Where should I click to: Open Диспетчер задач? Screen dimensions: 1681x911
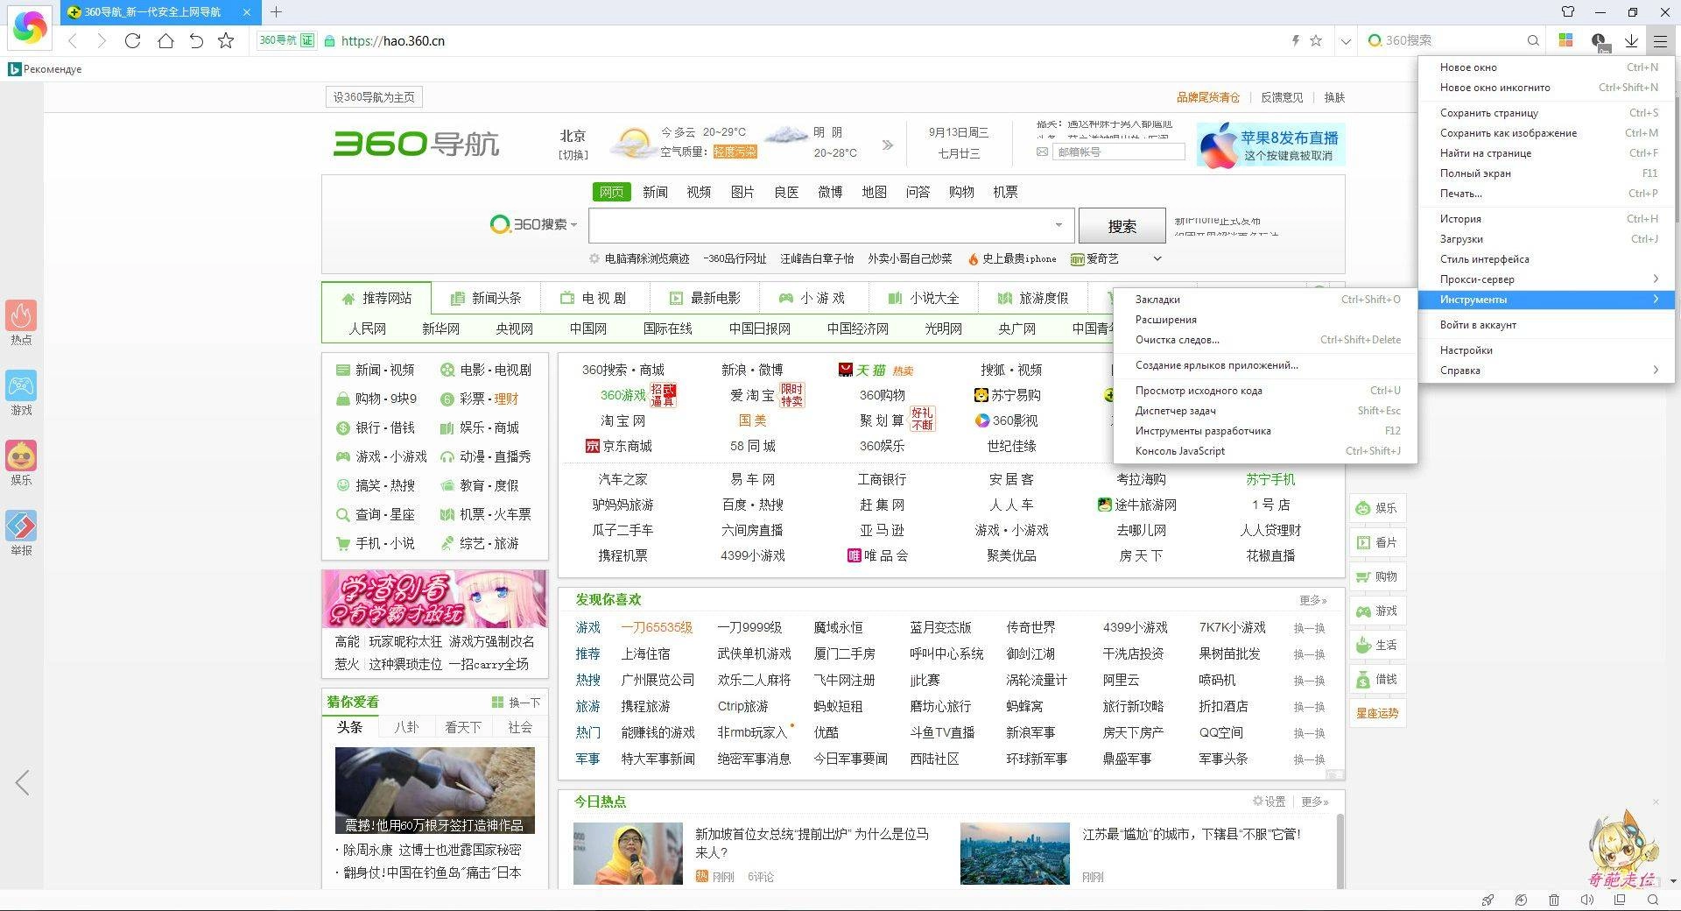[x=1265, y=411]
